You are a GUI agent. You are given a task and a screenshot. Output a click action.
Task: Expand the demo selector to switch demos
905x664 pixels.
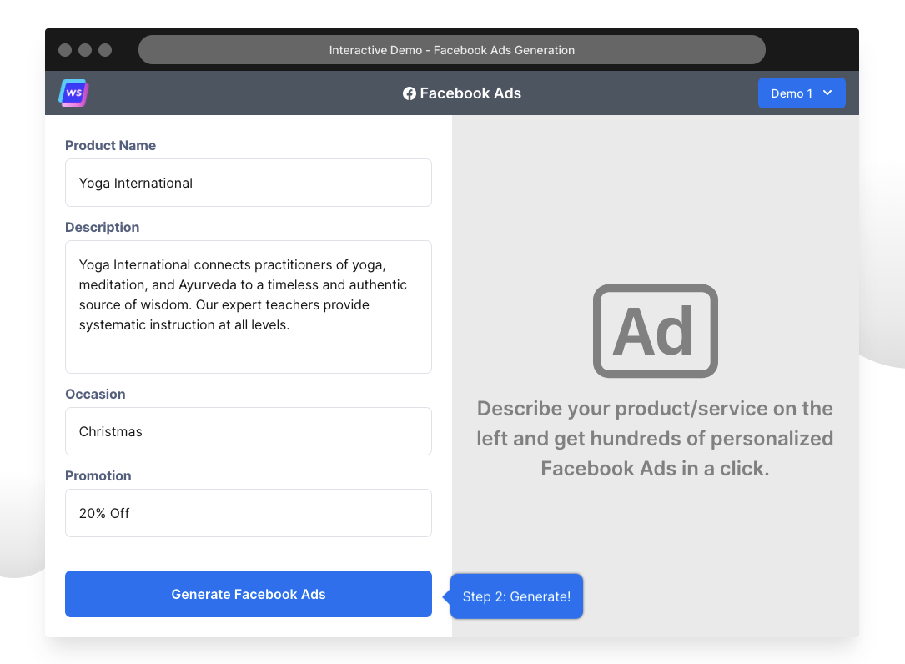click(802, 93)
